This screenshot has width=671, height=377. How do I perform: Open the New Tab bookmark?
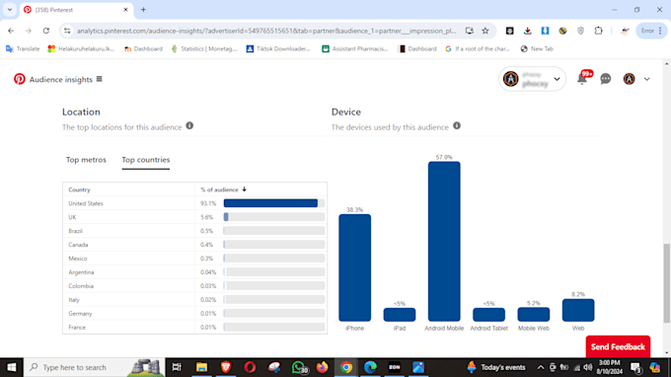point(537,48)
